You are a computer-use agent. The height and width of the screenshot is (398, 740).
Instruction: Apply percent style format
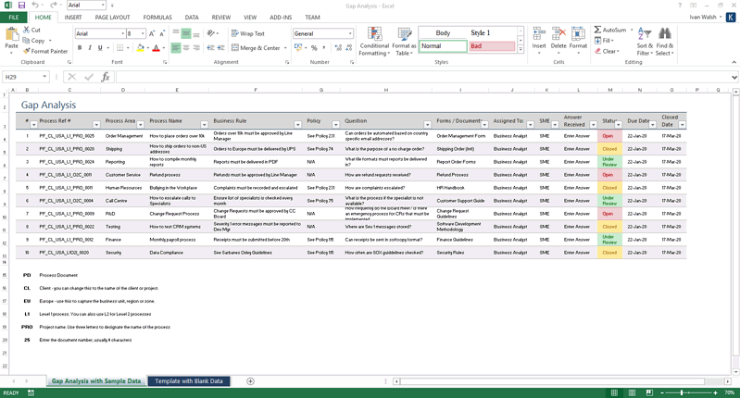coord(314,47)
